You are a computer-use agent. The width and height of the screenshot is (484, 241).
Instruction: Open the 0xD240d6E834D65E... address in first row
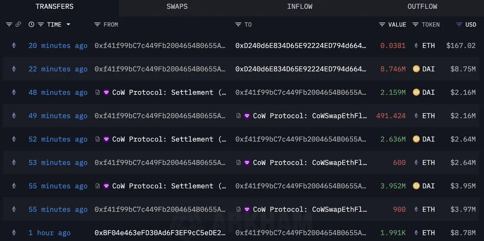pyautogui.click(x=301, y=45)
